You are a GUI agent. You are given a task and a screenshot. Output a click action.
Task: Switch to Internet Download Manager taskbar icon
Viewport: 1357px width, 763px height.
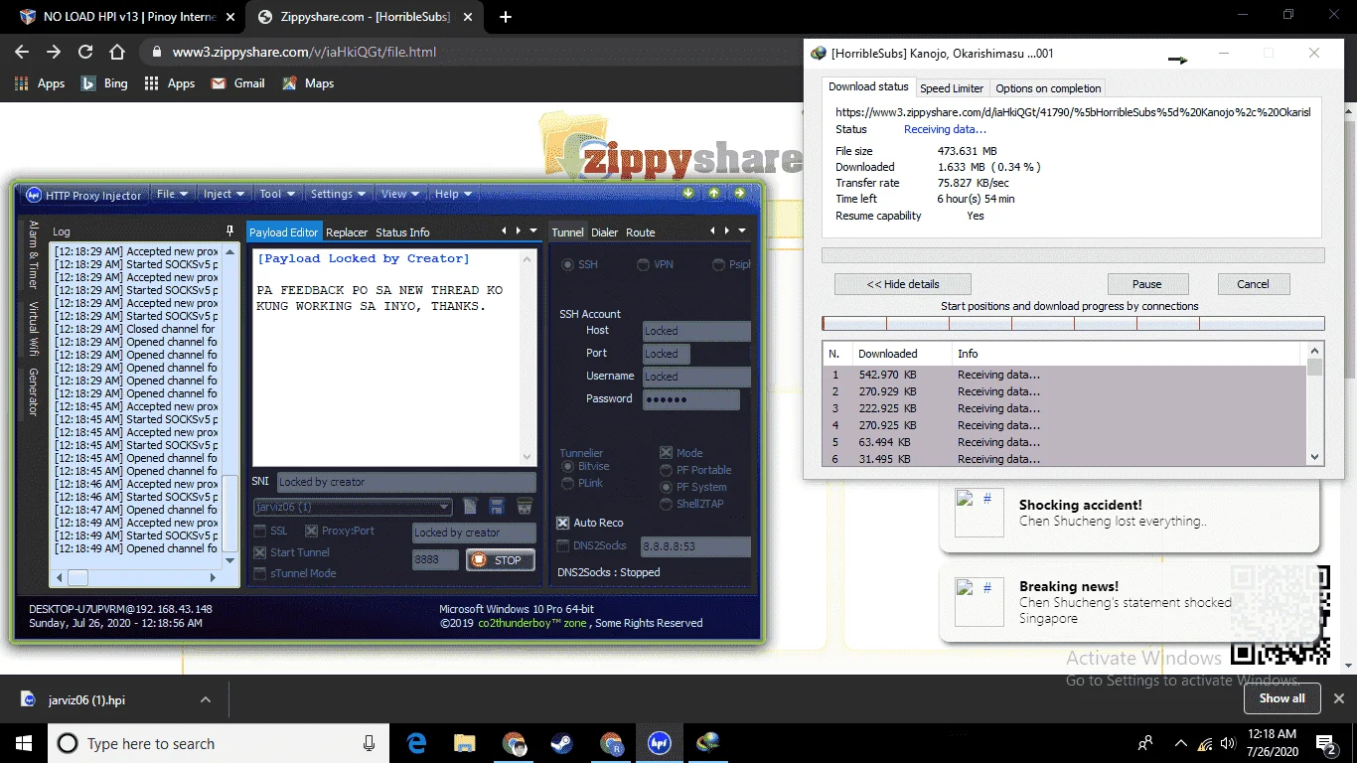[708, 743]
